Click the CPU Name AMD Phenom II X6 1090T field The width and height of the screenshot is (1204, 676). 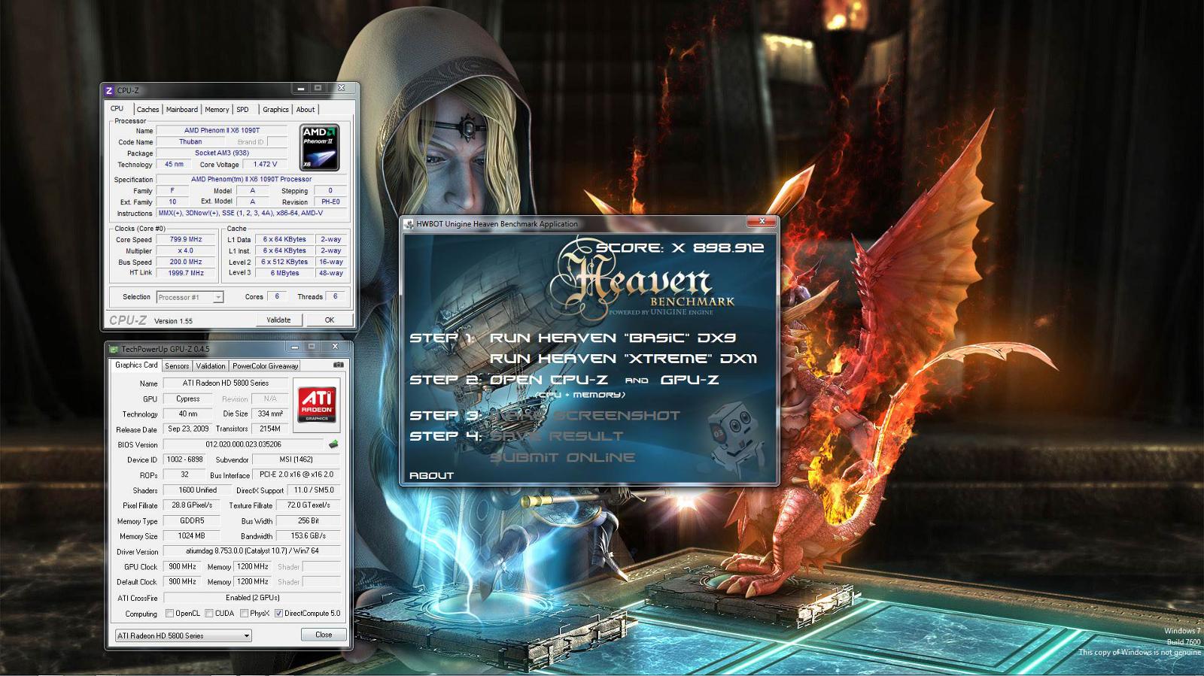(x=221, y=130)
